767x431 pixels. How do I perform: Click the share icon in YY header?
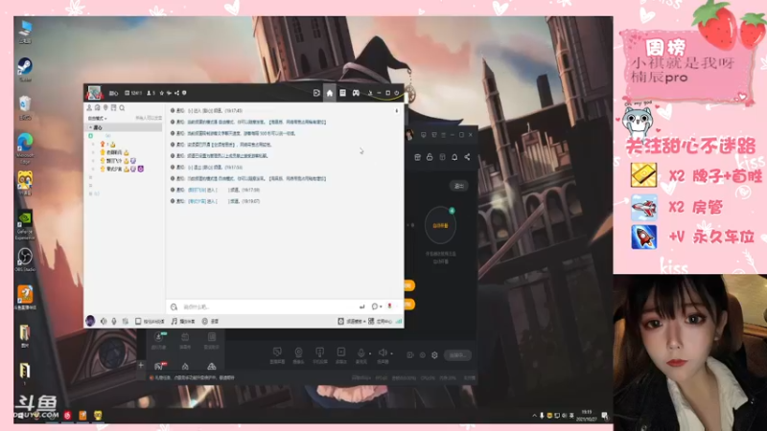click(x=177, y=93)
